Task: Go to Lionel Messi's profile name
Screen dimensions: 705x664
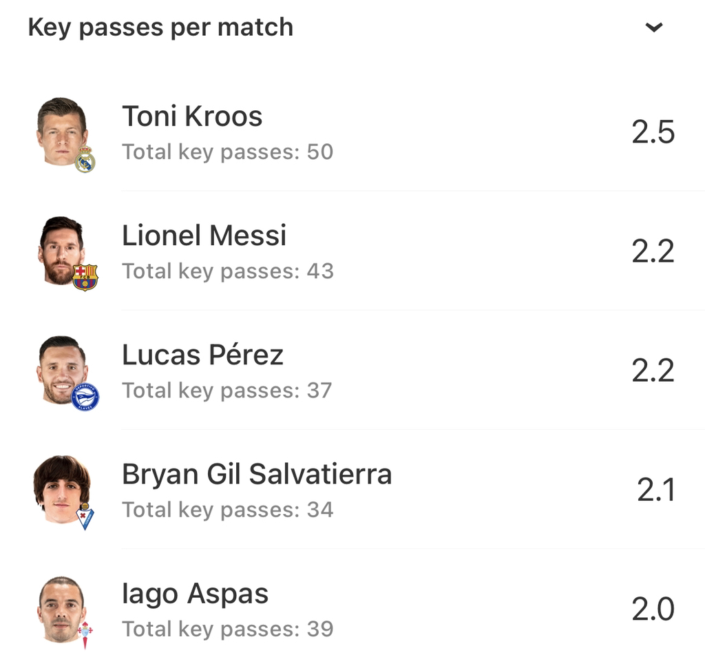Action: 204,236
